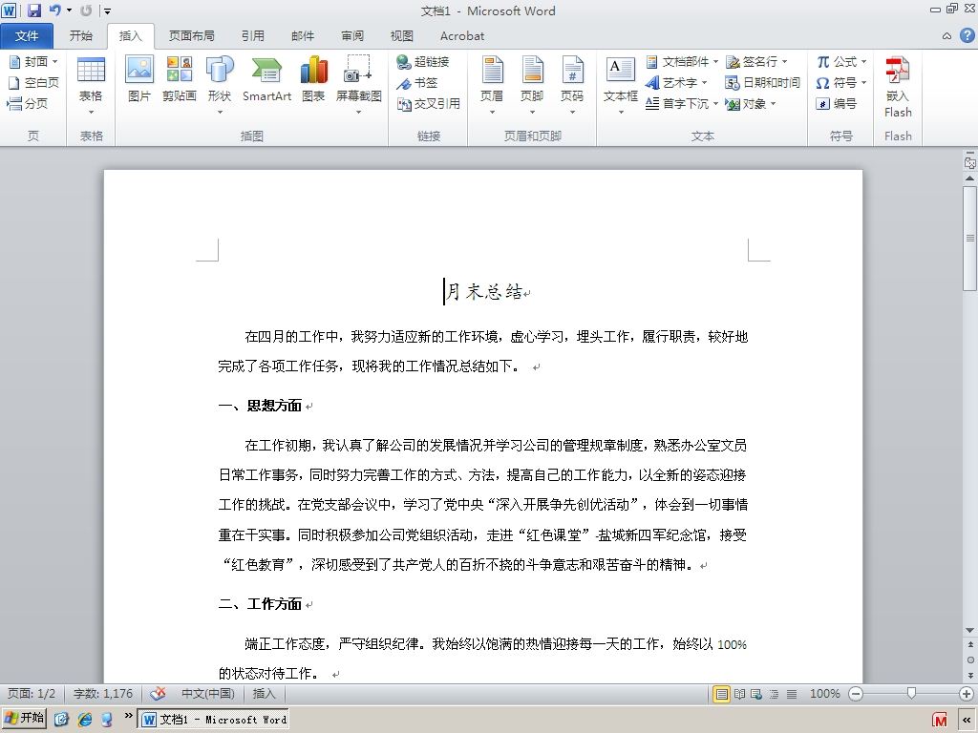The image size is (978, 733).
Task: Click the zoom slider handle
Action: (x=911, y=694)
